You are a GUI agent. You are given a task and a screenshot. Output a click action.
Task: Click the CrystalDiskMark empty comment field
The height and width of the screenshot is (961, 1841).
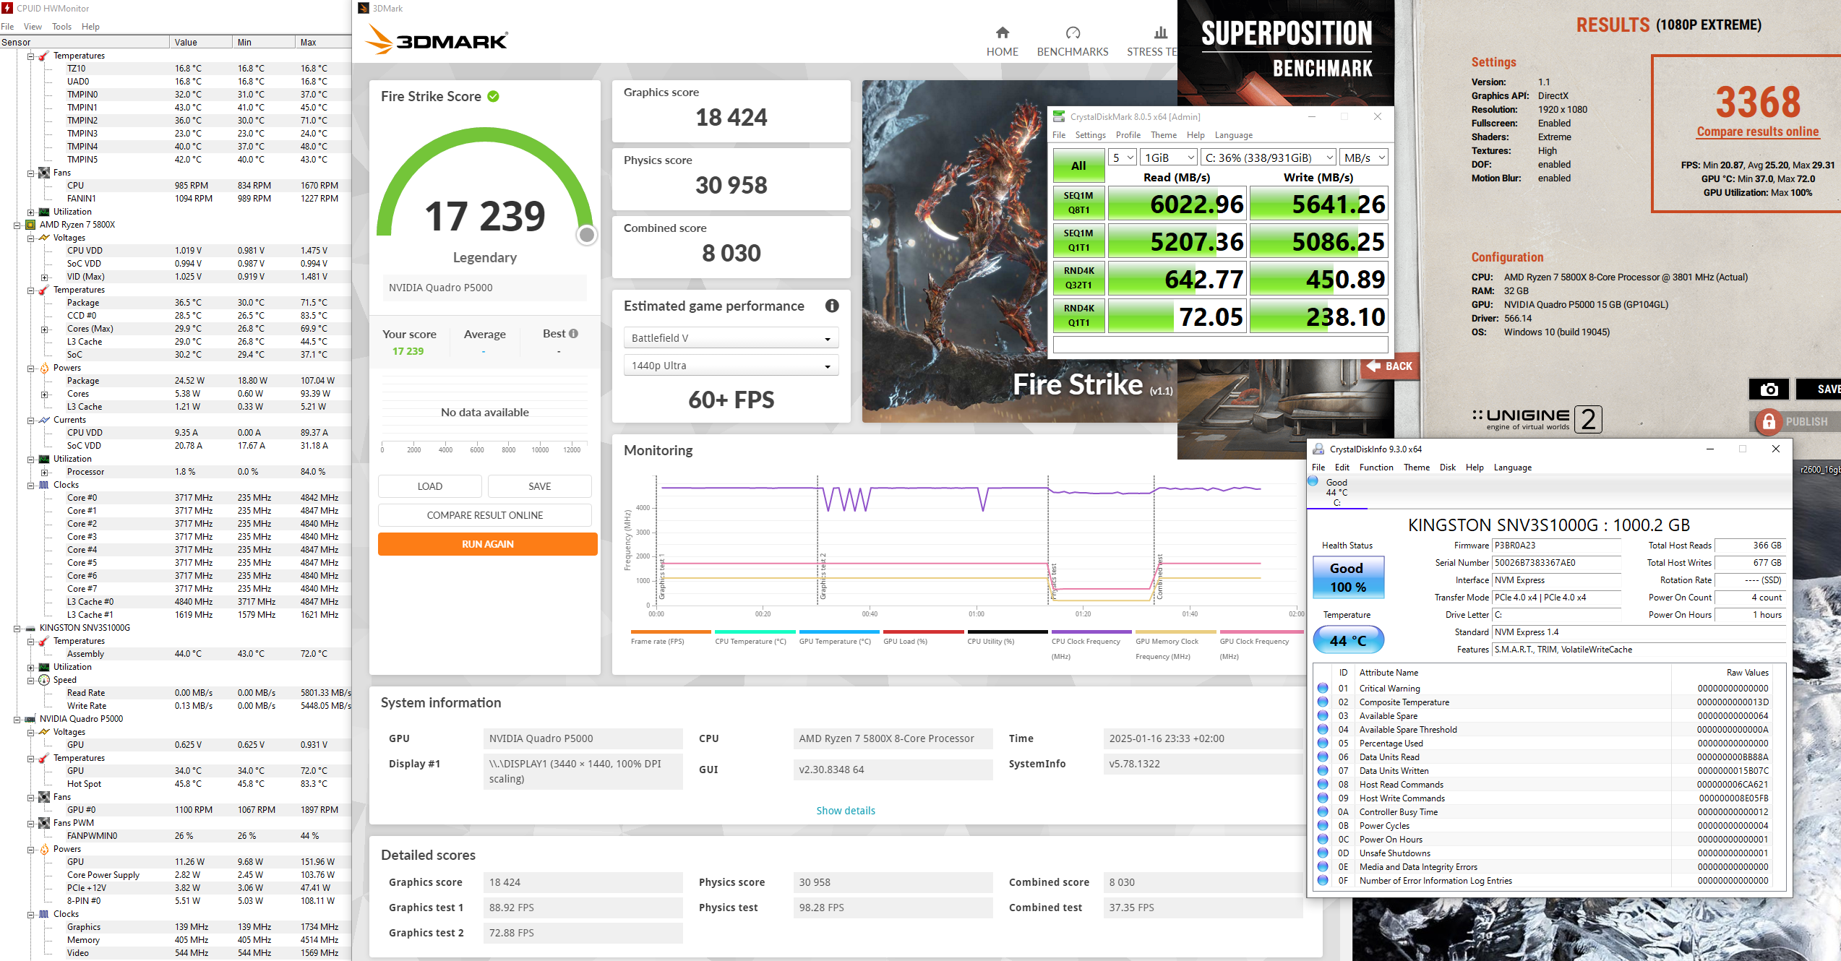pos(1220,345)
